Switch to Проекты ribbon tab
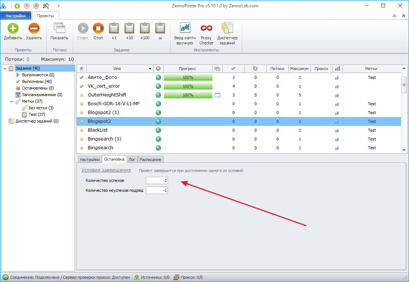 point(46,16)
